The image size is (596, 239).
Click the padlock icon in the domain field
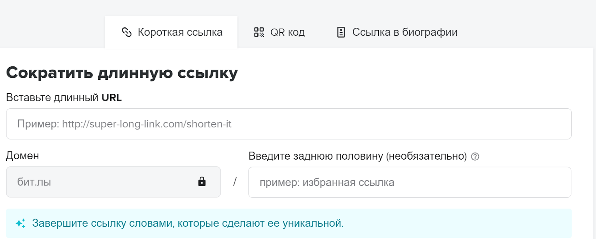[x=202, y=181]
